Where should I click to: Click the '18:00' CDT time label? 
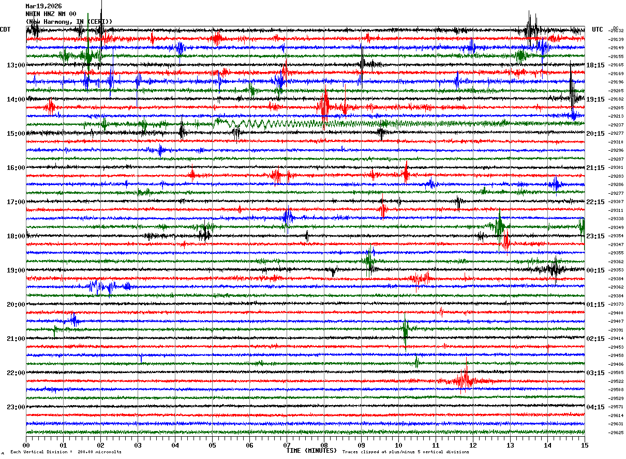16,236
